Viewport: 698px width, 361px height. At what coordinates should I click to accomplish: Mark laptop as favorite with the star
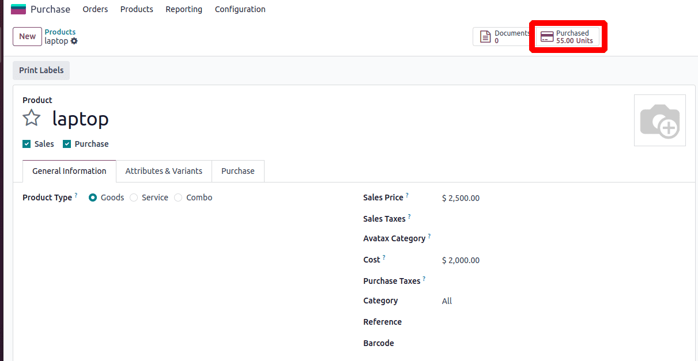31,118
